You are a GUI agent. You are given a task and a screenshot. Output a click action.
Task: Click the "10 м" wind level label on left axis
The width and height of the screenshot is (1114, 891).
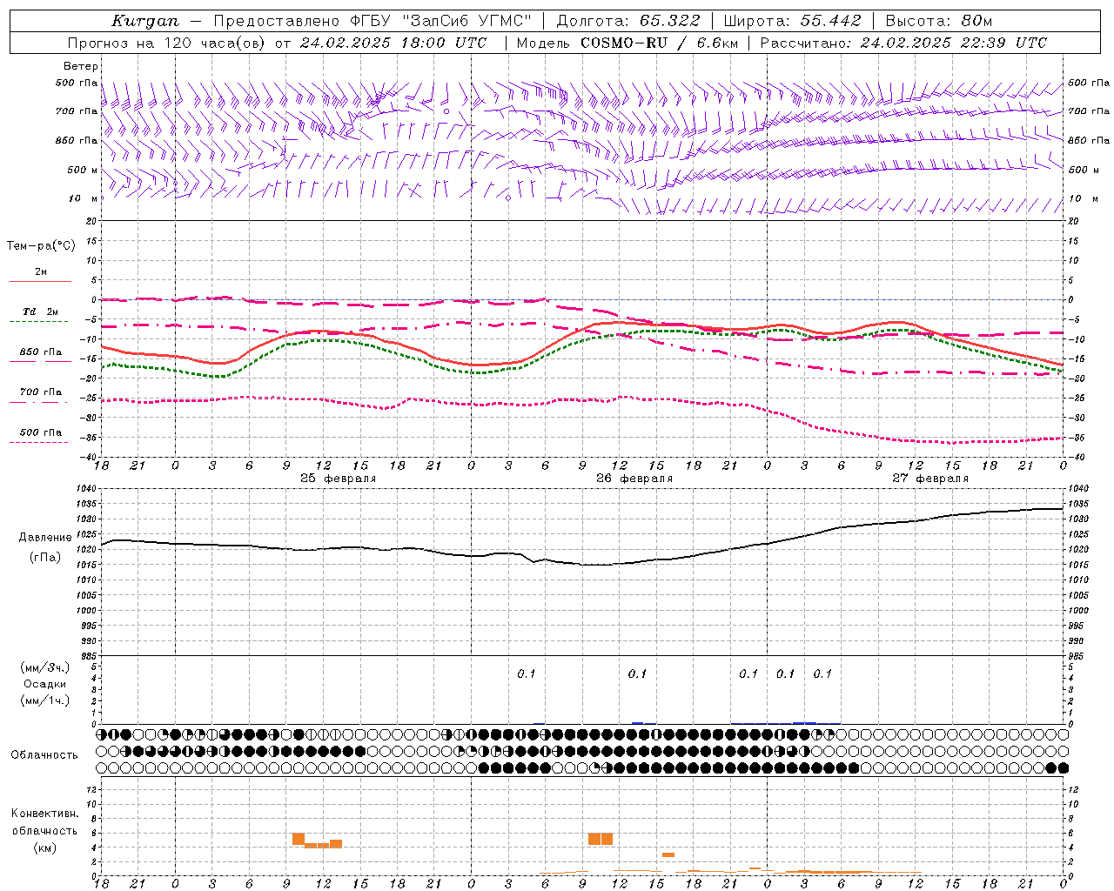click(x=83, y=198)
